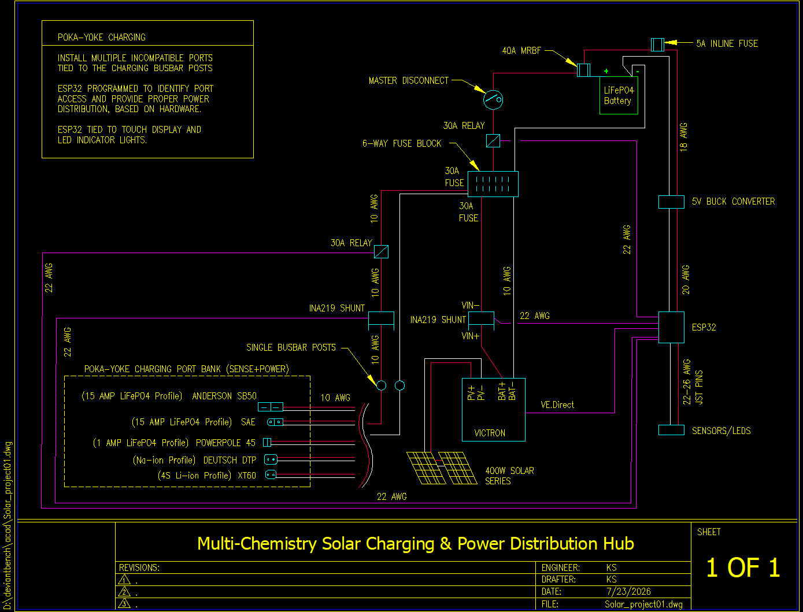Click revision triangle number 1
Viewport: 803px width, 612px height.
[x=124, y=580]
